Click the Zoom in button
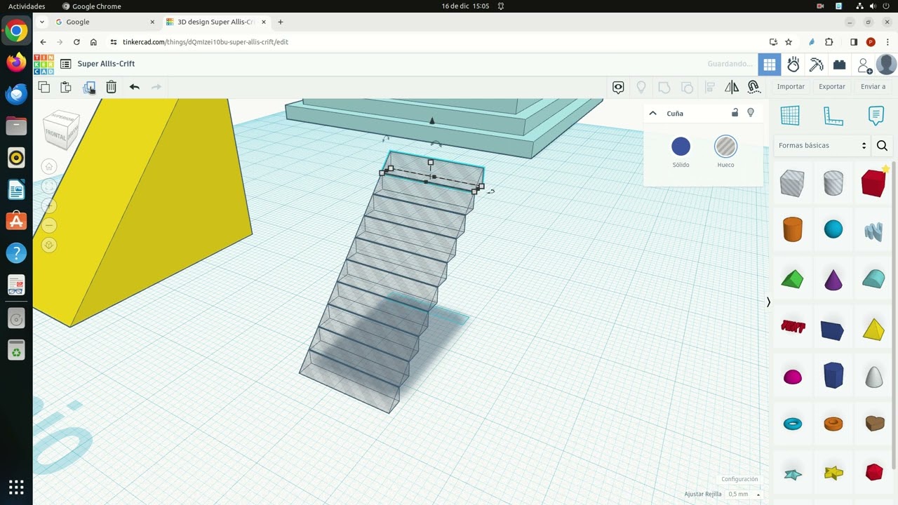The image size is (898, 505). (49, 206)
